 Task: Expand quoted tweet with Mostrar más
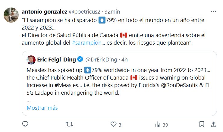click(x=42, y=108)
